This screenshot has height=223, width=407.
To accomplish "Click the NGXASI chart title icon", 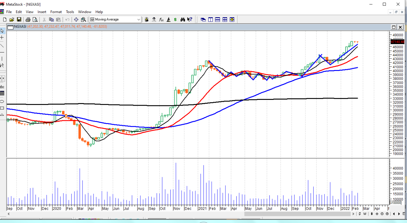I will pyautogui.click(x=10, y=27).
